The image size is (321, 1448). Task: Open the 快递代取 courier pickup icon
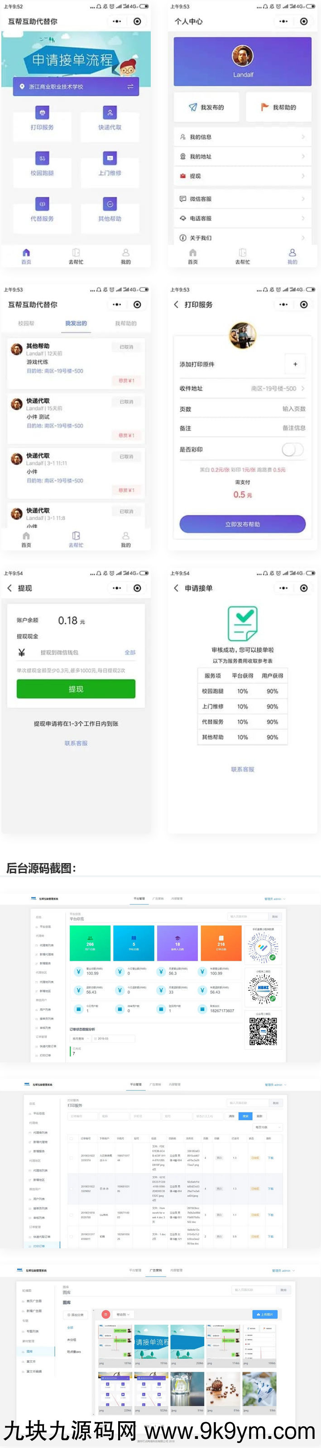(x=110, y=113)
